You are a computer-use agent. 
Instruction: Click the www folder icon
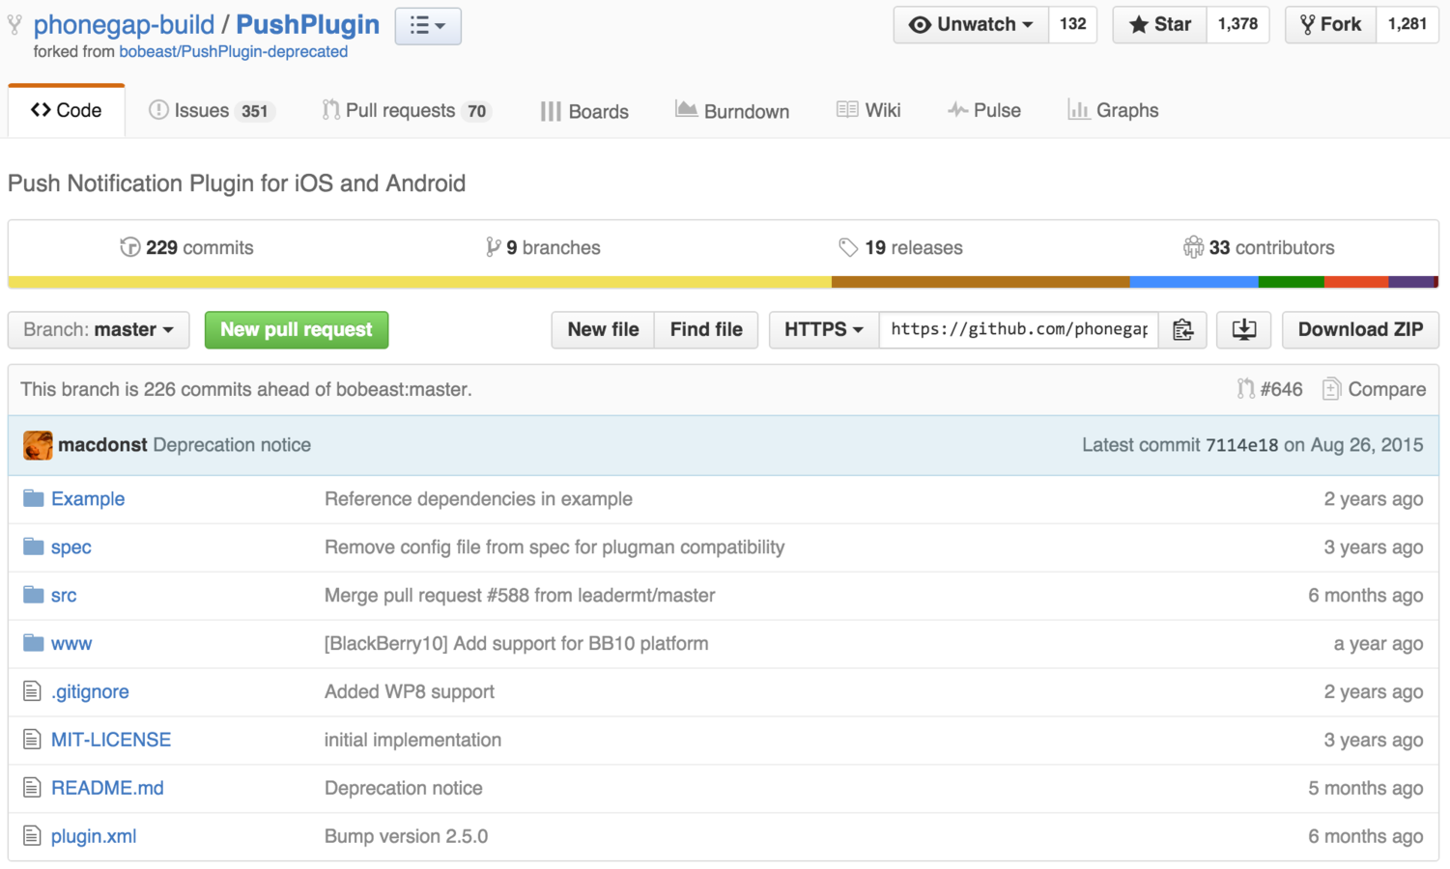pyautogui.click(x=34, y=643)
